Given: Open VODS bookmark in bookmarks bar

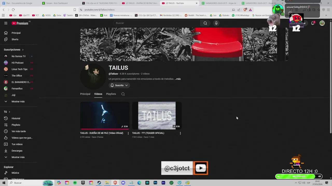Looking at the screenshot, I should point(46,15).
